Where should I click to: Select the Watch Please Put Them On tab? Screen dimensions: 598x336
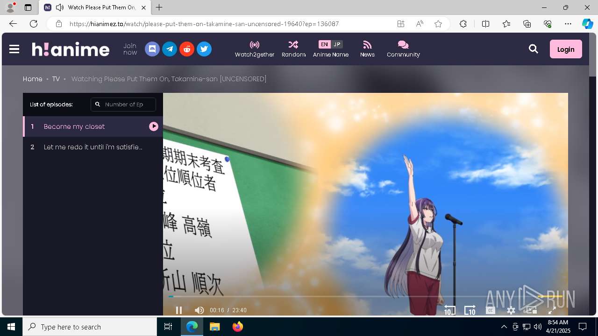(x=95, y=7)
